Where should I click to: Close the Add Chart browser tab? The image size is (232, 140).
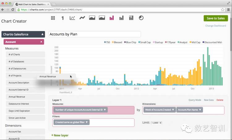coord(48,4)
